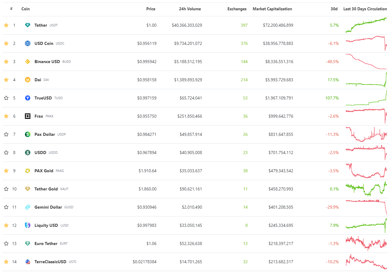Click PAX Gold price $1,910.64
This screenshot has width=392, height=272.
tap(147, 171)
